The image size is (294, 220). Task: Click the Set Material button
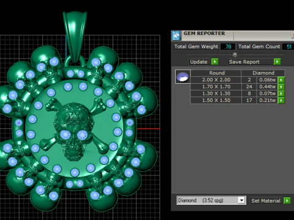click(266, 201)
